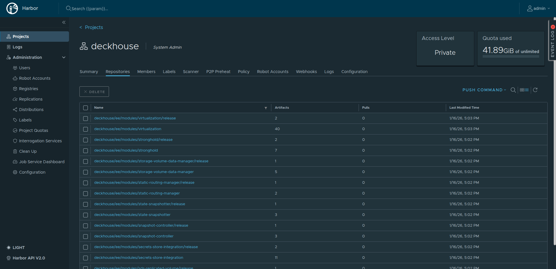Click the search magnifier icon above repositories
This screenshot has width=556, height=269.
click(x=513, y=90)
